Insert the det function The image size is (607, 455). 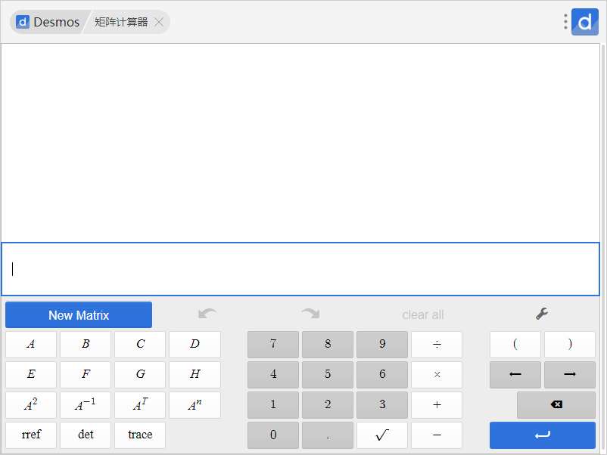click(x=86, y=435)
